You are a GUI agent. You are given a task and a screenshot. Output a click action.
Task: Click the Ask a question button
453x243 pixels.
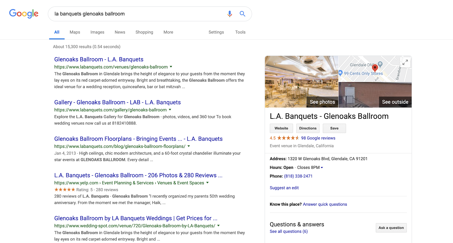(x=391, y=228)
